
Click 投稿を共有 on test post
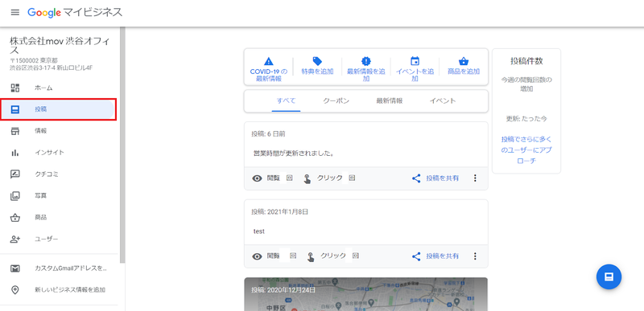pos(442,256)
